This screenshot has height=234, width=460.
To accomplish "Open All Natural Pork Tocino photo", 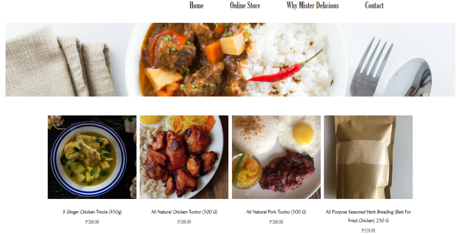I will coord(276,157).
